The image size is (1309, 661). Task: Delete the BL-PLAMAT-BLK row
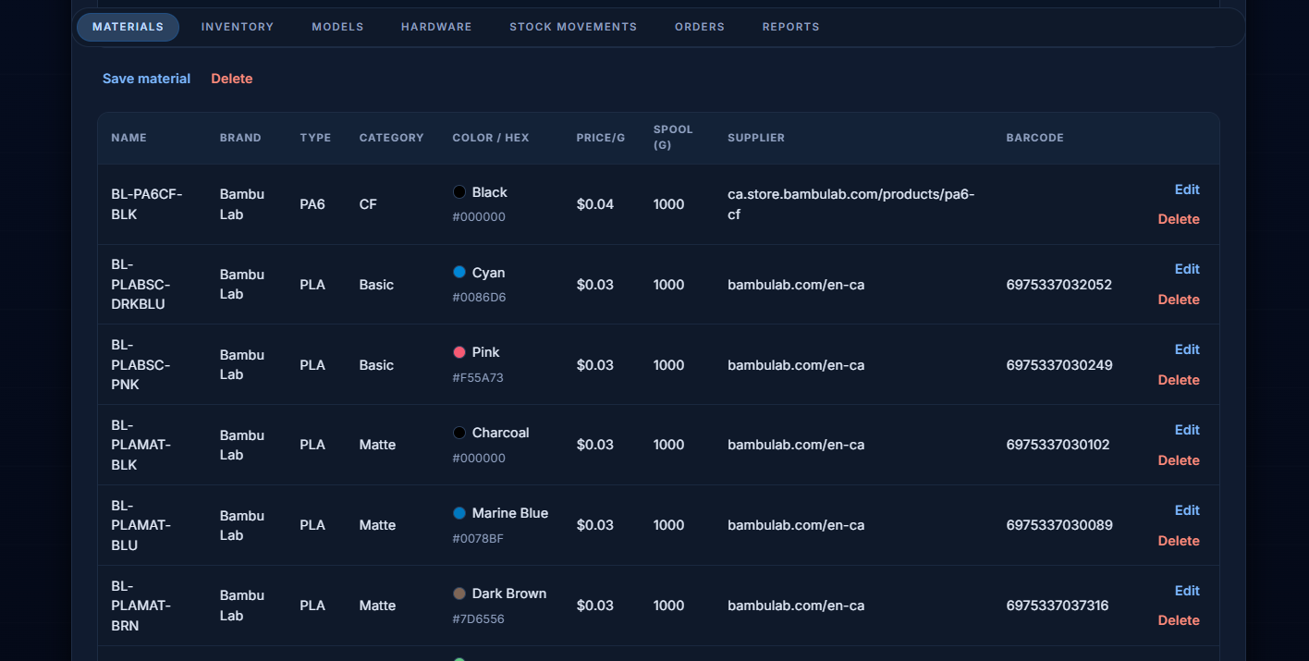pyautogui.click(x=1179, y=460)
